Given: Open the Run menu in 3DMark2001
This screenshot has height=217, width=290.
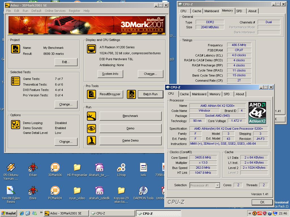Looking at the screenshot, I should coord(25,11).
